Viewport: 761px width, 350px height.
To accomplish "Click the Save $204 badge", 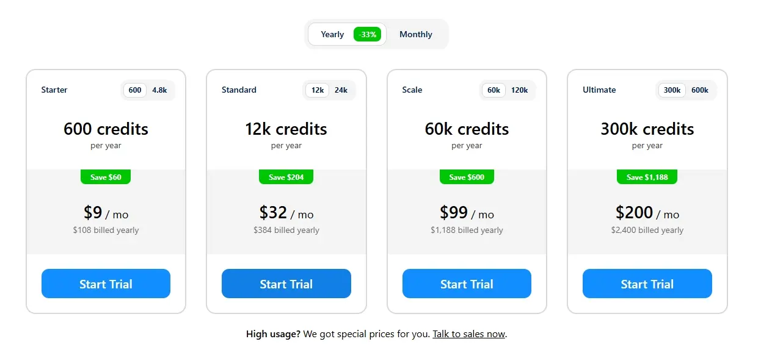I will click(x=286, y=177).
